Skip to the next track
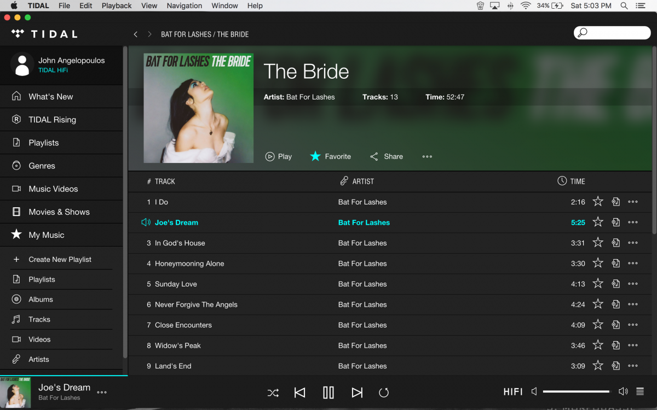 pos(357,393)
